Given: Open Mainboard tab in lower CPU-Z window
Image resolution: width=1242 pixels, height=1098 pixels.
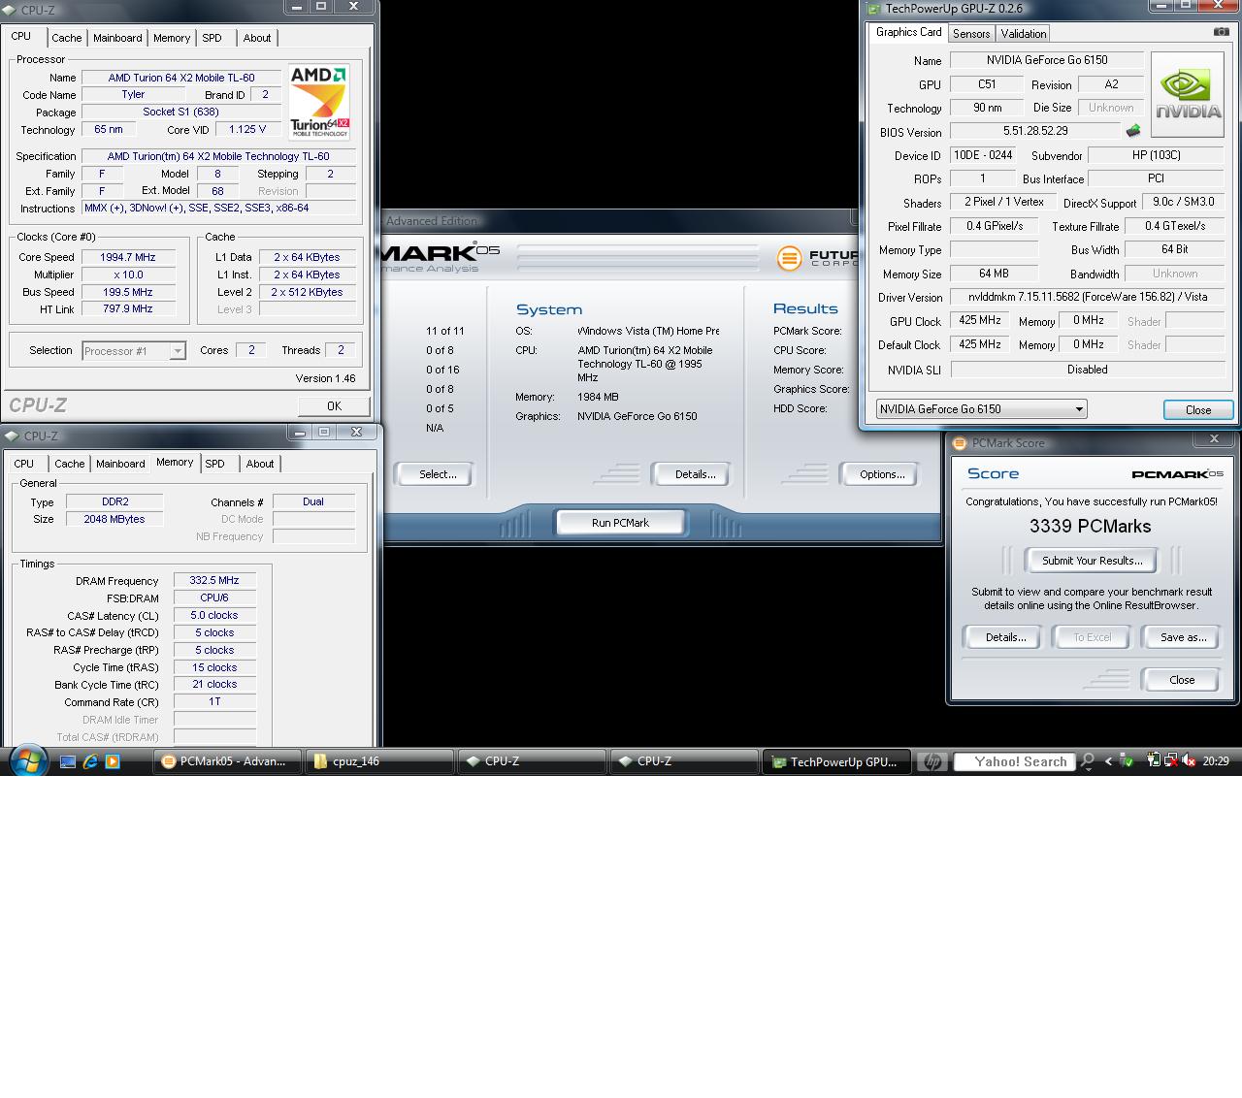Looking at the screenshot, I should [x=120, y=464].
